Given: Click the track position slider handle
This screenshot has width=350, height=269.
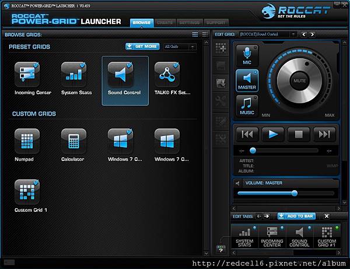Looking at the screenshot, I should [x=253, y=151].
